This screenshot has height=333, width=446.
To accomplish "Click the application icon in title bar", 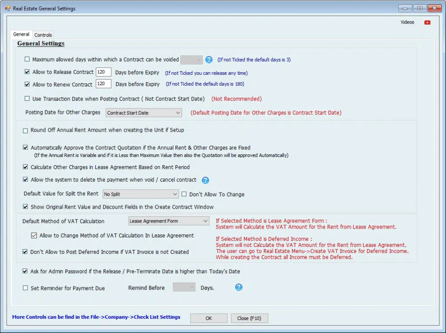I will point(7,8).
